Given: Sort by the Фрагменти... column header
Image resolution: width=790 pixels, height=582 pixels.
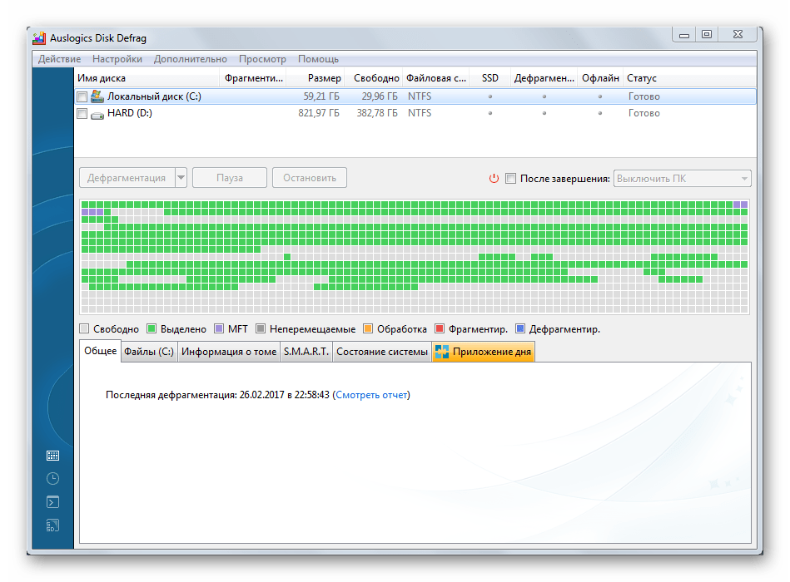Looking at the screenshot, I should (253, 78).
